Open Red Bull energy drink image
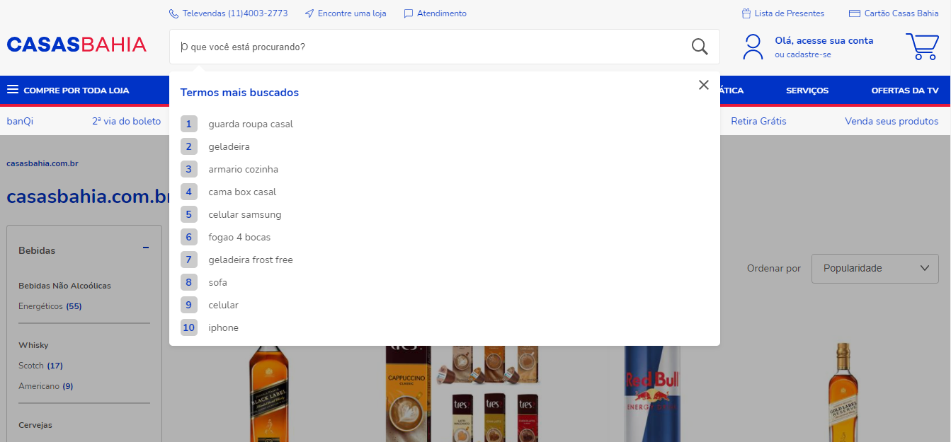951x442 pixels. coord(652,394)
